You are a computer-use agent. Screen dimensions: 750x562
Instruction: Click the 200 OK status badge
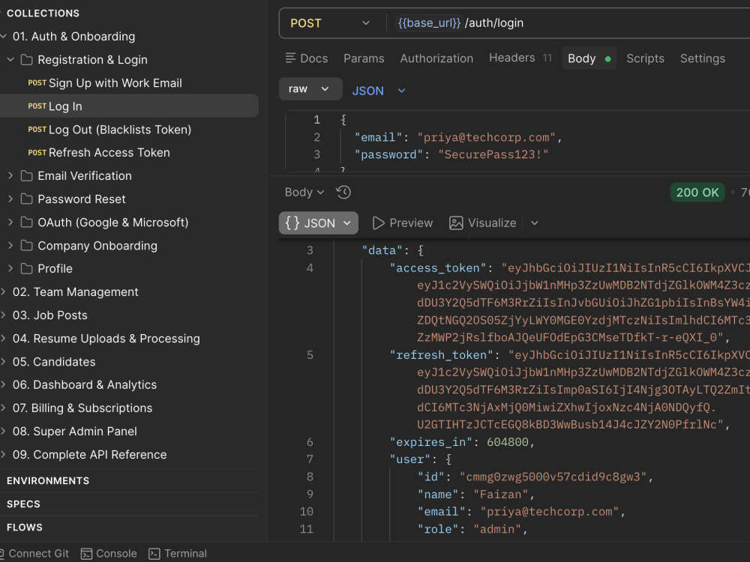click(697, 192)
